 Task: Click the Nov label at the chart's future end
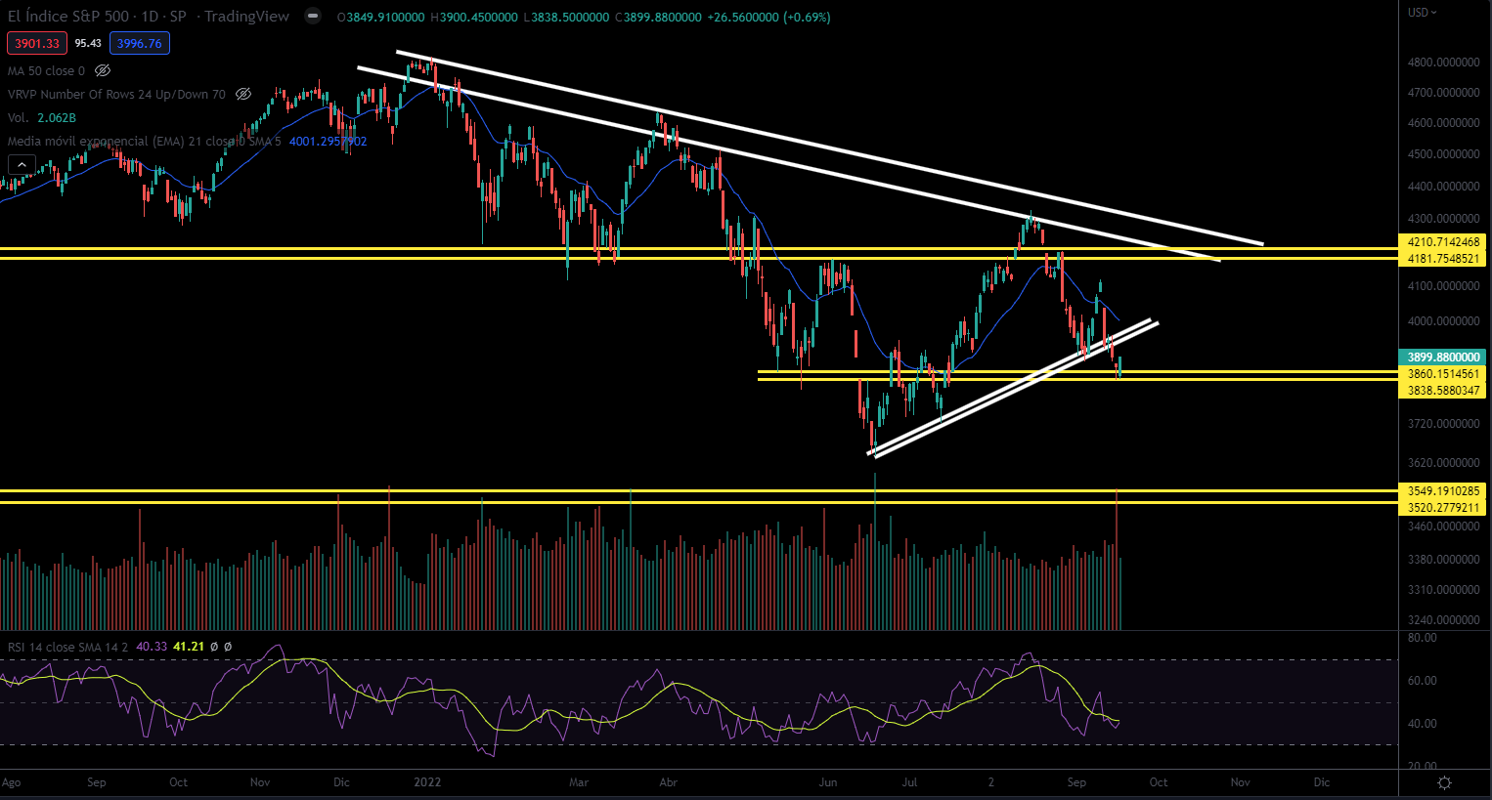tap(1240, 782)
